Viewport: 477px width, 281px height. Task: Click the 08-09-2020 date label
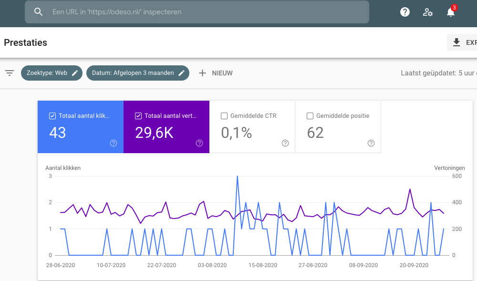tap(363, 265)
